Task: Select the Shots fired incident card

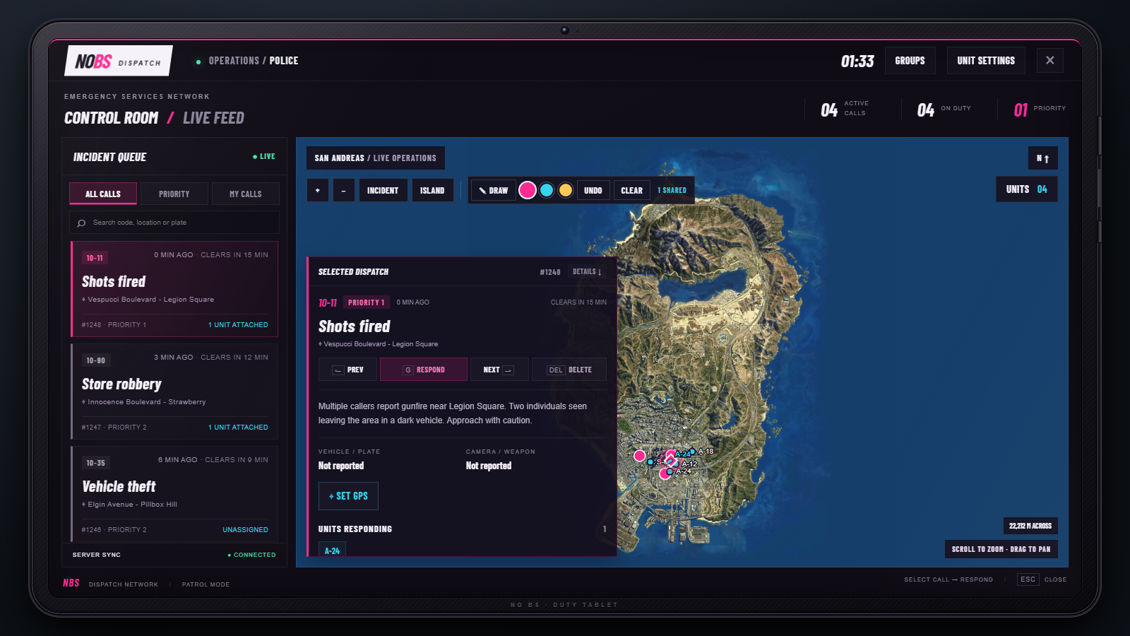Action: tap(174, 289)
